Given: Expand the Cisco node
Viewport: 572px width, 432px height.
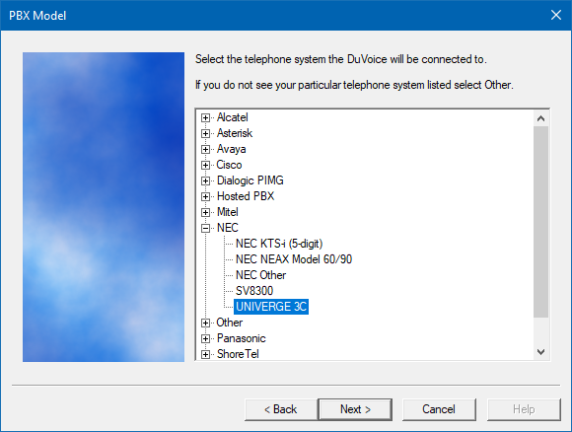Looking at the screenshot, I should tap(205, 165).
